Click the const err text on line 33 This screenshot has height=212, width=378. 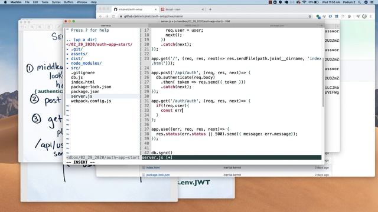point(171,110)
